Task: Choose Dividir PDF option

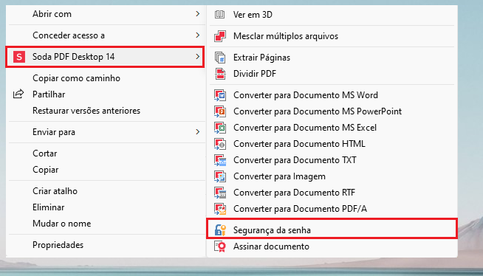Action: [x=332, y=74]
